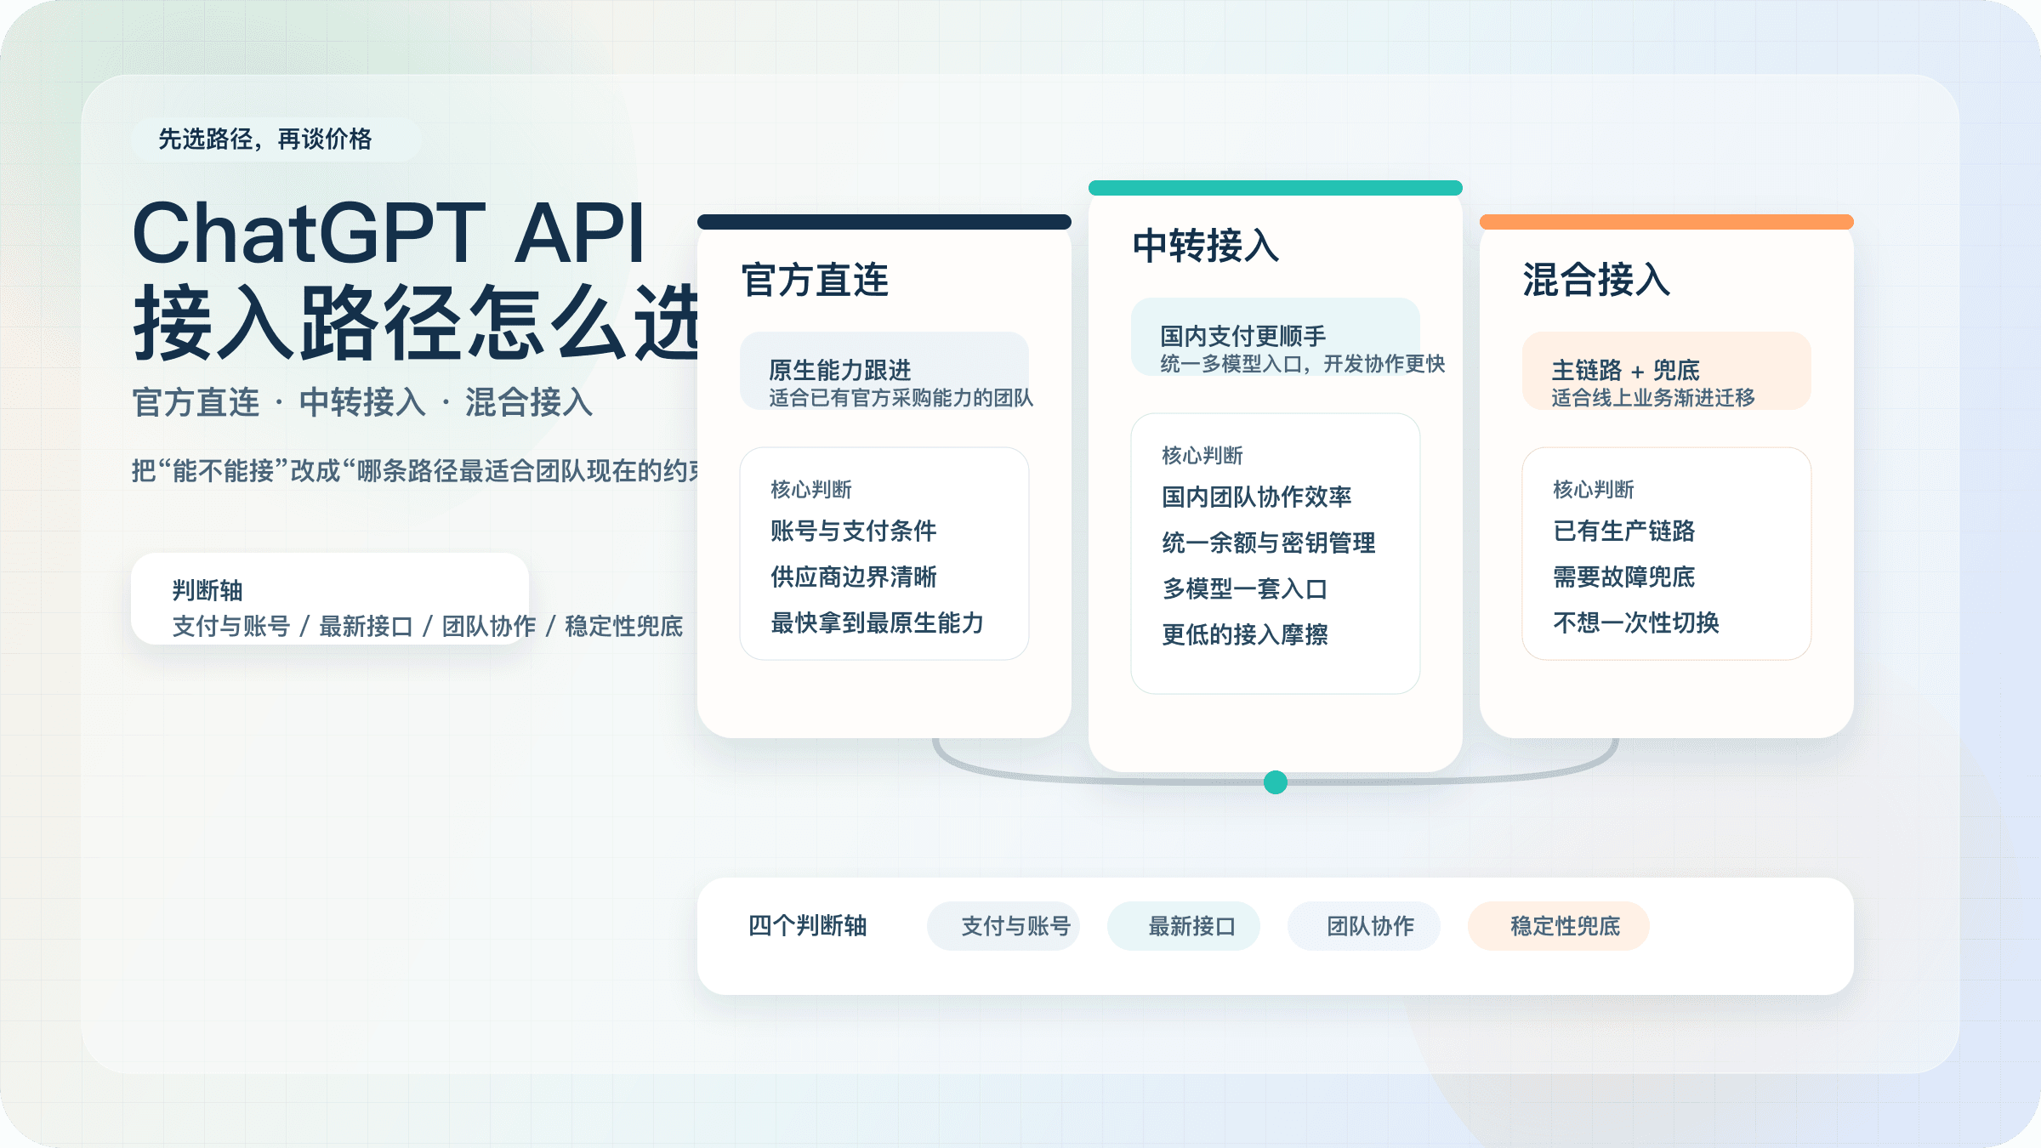Click the 主链路 + 兜底 highlight box
The height and width of the screenshot is (1148, 2041).
pyautogui.click(x=1665, y=372)
